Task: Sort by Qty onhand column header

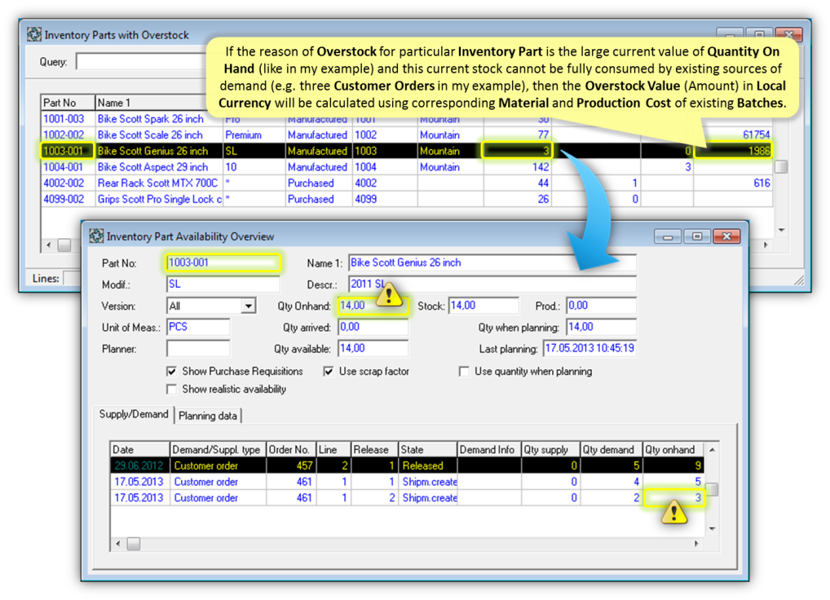Action: tap(673, 450)
